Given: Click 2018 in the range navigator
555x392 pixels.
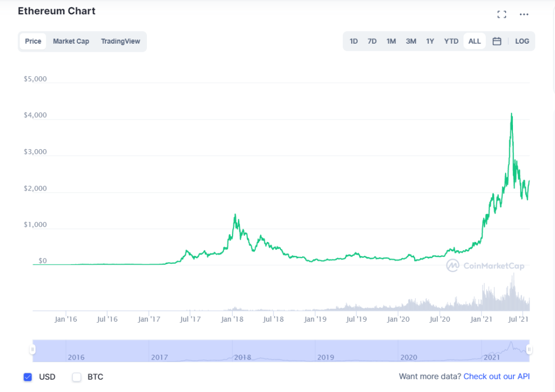Looking at the screenshot, I should point(243,357).
